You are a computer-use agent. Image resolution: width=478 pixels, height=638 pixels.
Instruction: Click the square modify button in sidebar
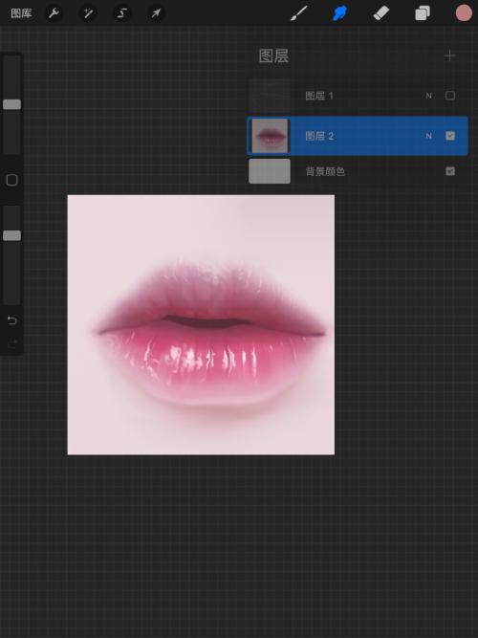click(x=11, y=180)
